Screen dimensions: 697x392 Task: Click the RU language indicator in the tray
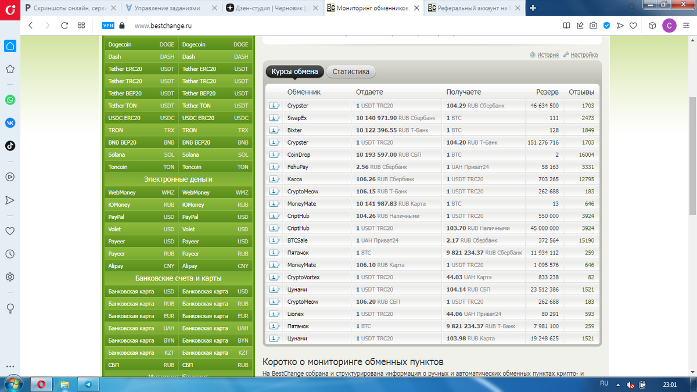[603, 384]
